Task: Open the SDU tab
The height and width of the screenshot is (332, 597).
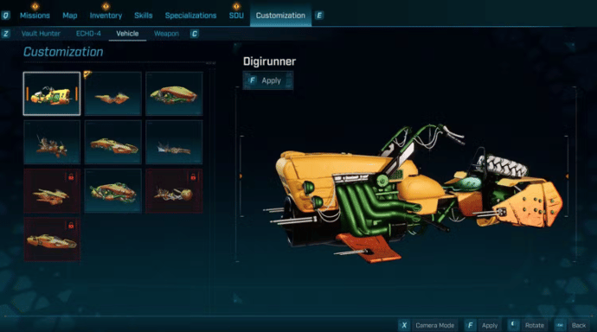Action: [x=236, y=16]
